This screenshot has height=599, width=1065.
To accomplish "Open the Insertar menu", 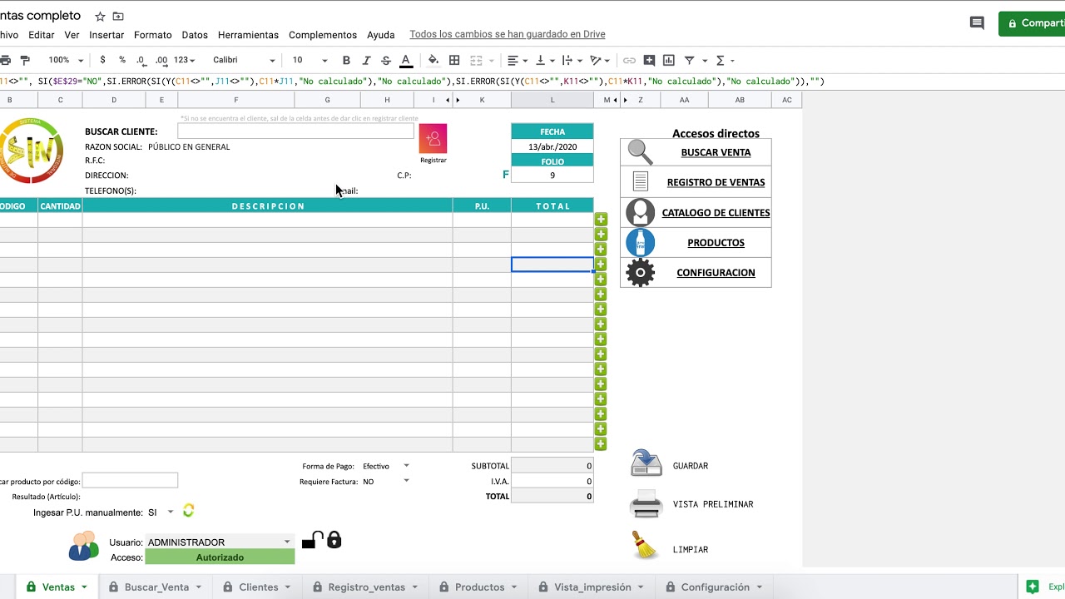I will coord(106,35).
